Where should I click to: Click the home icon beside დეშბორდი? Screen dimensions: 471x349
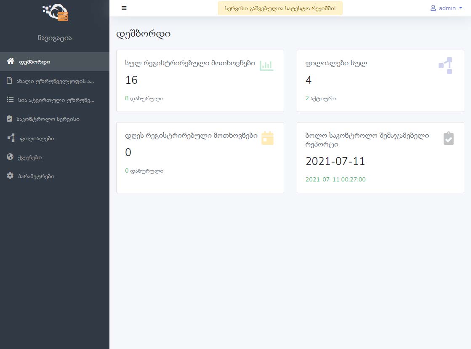(11, 61)
